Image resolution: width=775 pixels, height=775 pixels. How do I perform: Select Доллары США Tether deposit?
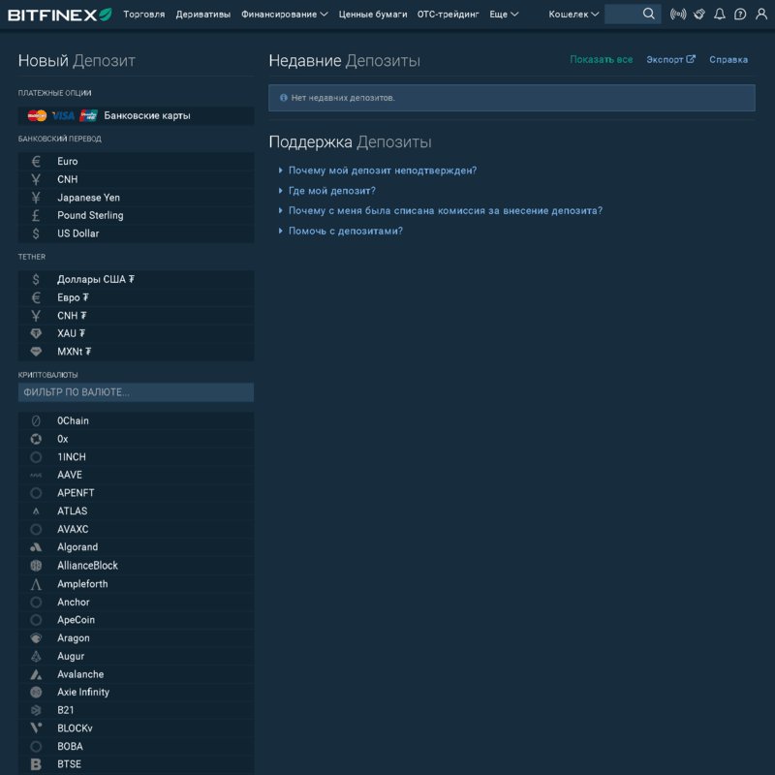pyautogui.click(x=136, y=280)
